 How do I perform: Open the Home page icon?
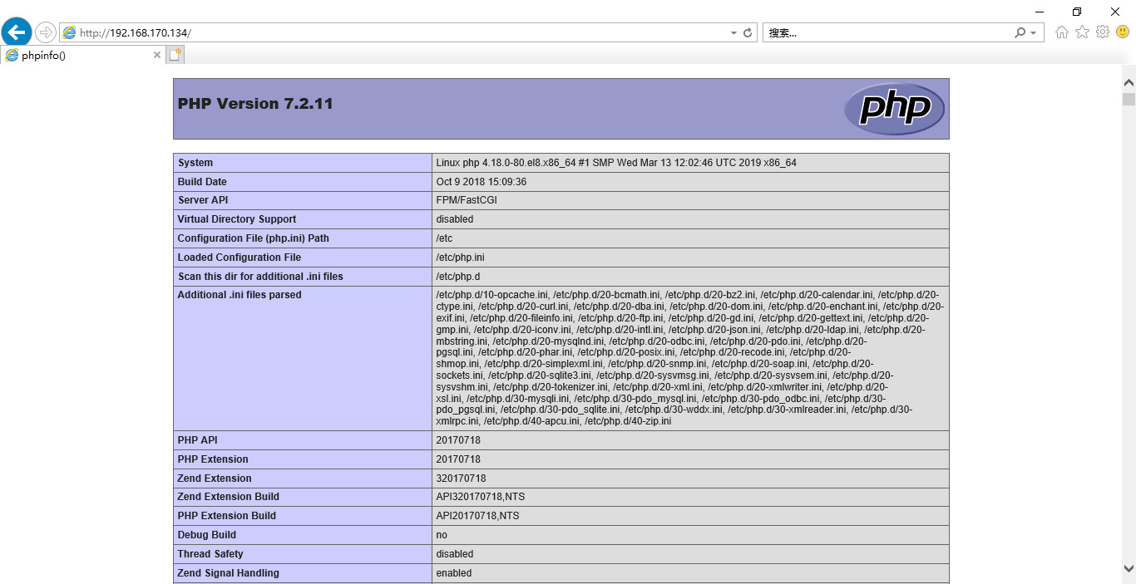1062,32
